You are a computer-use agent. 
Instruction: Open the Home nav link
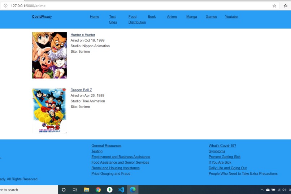(x=95, y=17)
